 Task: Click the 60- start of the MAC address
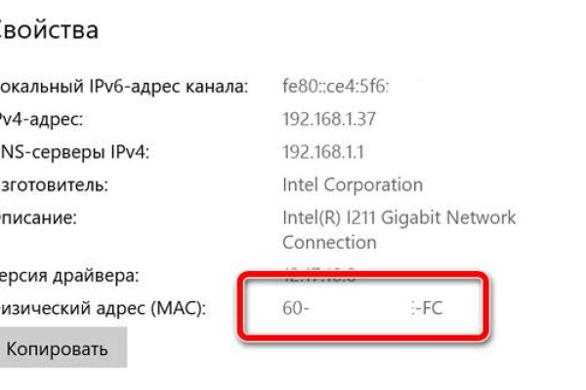click(294, 311)
